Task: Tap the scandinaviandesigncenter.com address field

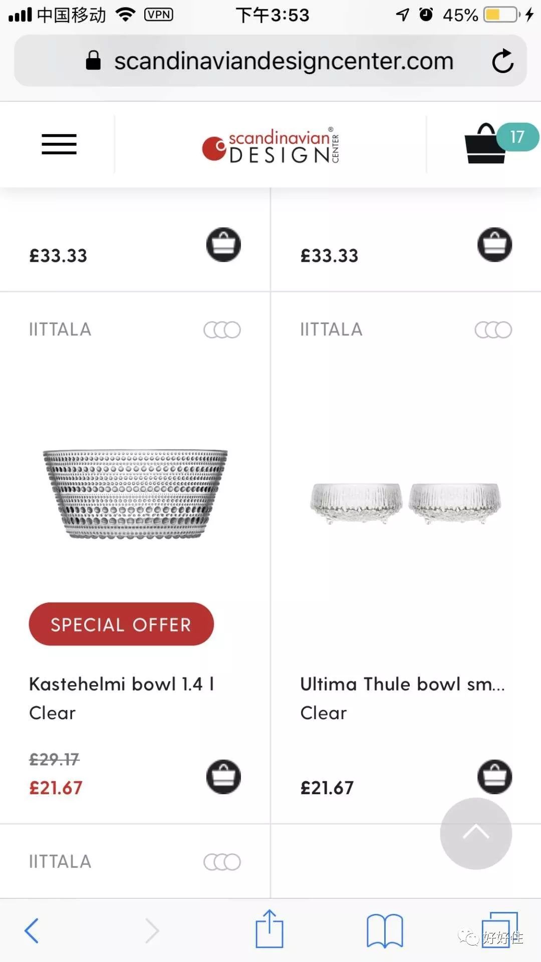Action: pos(284,61)
